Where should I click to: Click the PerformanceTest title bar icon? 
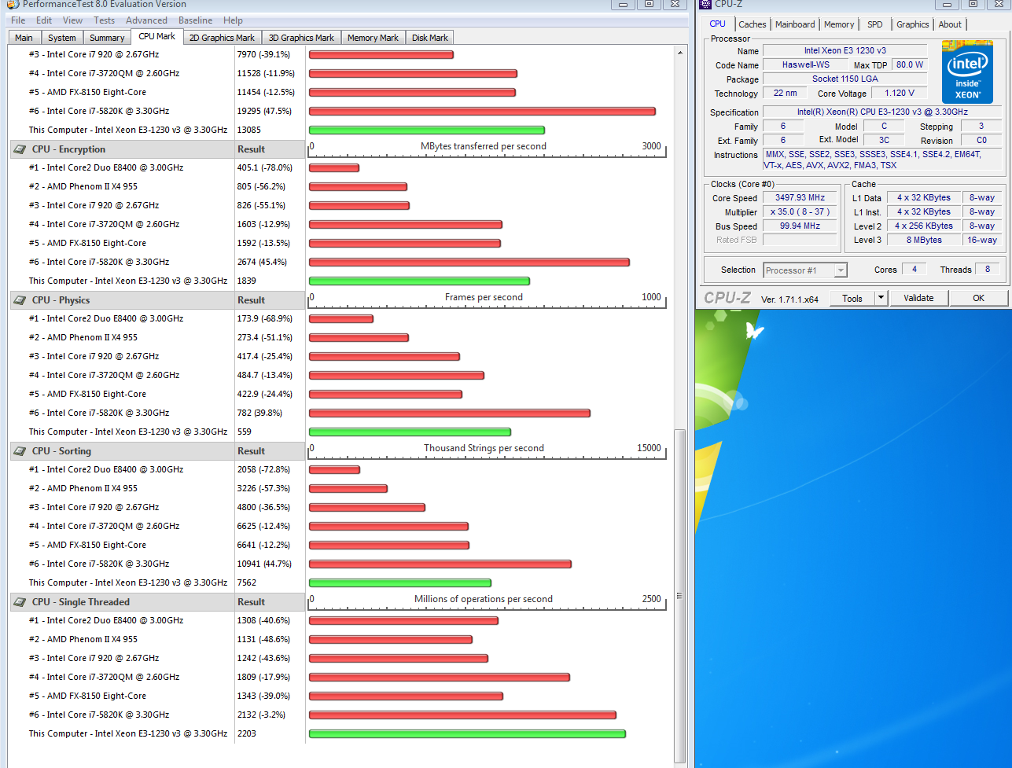(x=13, y=4)
